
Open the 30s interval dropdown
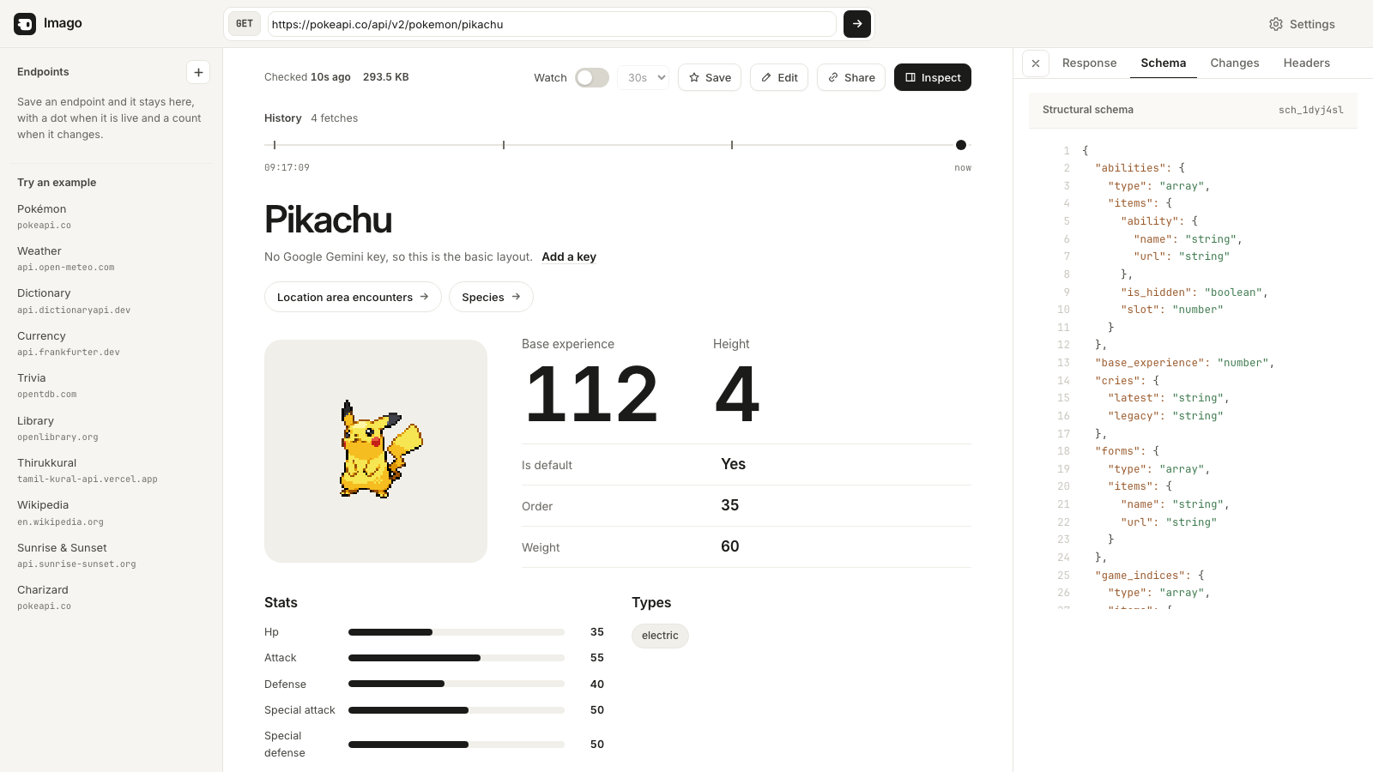pos(644,77)
